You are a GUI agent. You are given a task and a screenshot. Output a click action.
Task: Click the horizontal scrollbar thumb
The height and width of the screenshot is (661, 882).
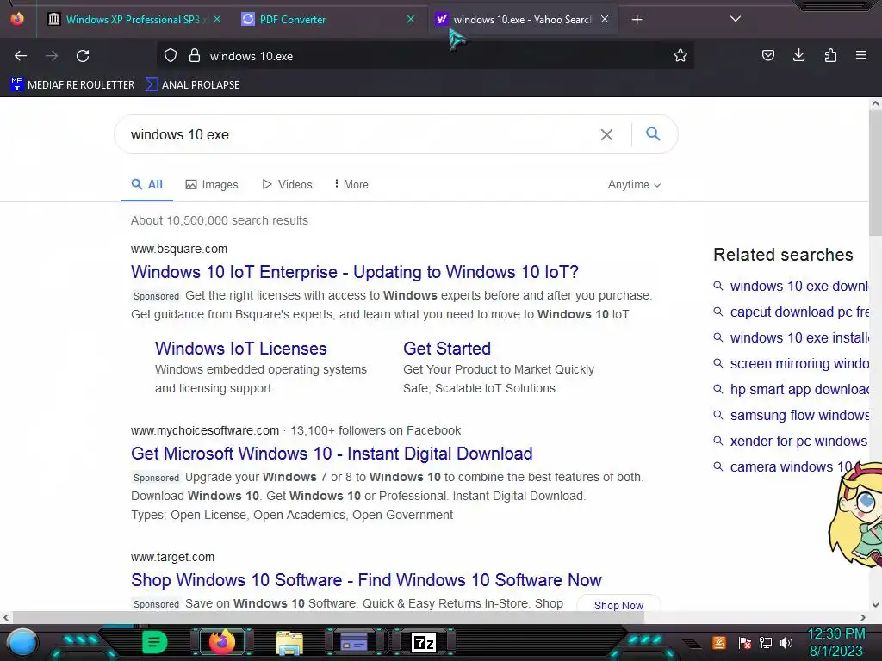328,617
